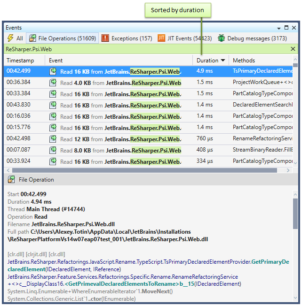
Task: Click the DeclaredElementSearch method cell
Action: pos(262,105)
